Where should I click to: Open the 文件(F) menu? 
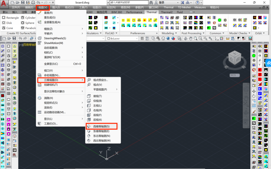(x=16, y=7)
